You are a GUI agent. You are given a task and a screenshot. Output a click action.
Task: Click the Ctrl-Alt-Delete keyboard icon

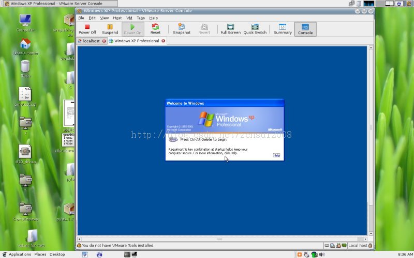click(173, 139)
